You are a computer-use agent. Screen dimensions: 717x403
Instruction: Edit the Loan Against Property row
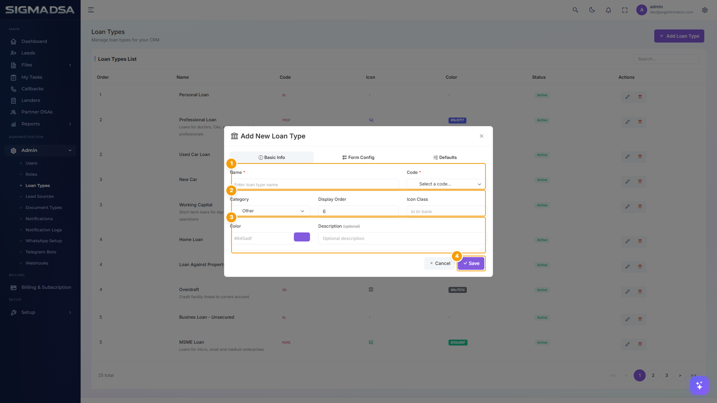(627, 266)
